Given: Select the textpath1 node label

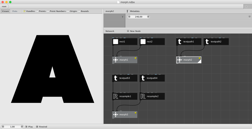Looking at the screenshot, I should coord(189,41).
